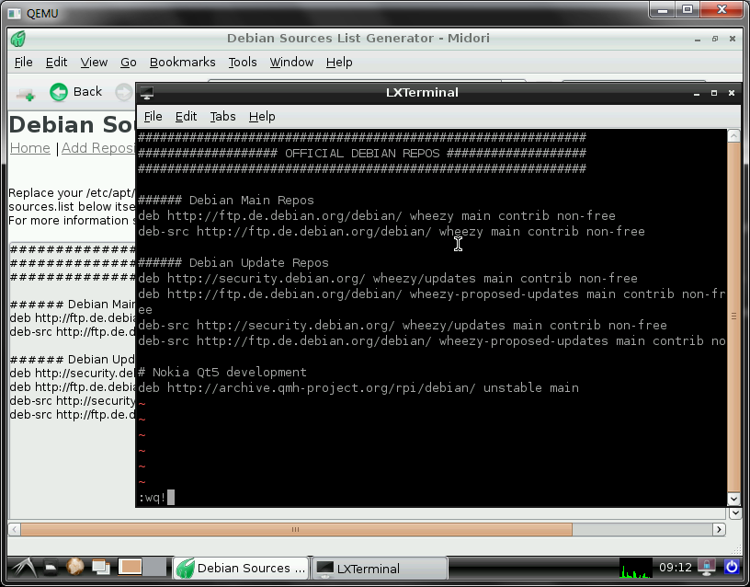Click the 'OFFICIAL DEBIAN REPOS' header text

[x=362, y=154]
